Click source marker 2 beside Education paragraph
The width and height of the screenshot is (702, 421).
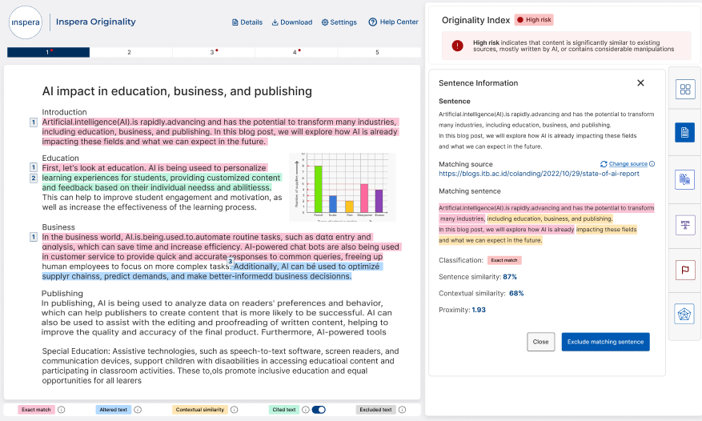pyautogui.click(x=34, y=178)
